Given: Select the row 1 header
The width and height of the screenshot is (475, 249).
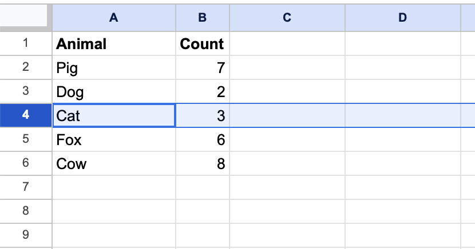Looking at the screenshot, I should click(x=26, y=43).
